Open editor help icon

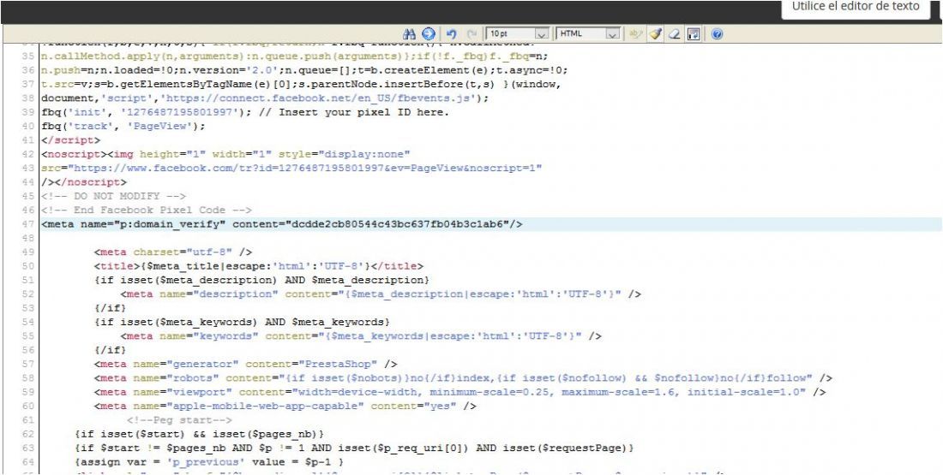click(x=717, y=34)
